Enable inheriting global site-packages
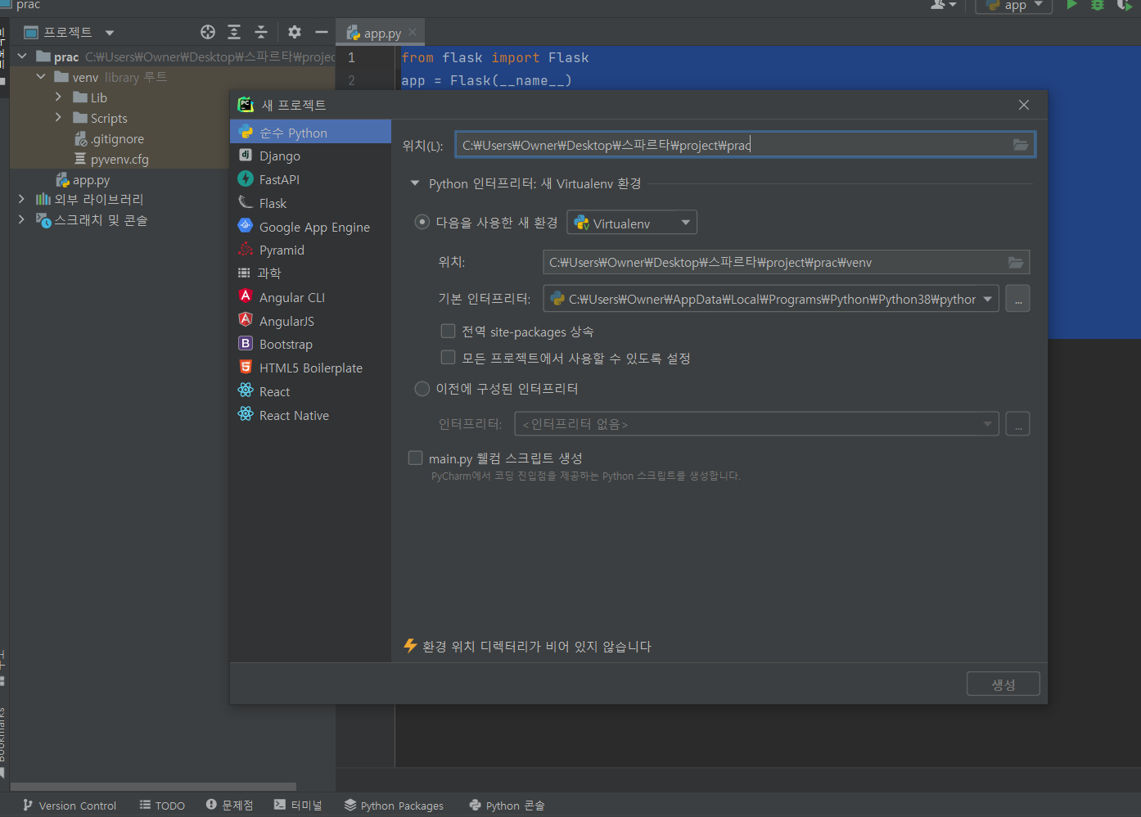 tap(448, 331)
